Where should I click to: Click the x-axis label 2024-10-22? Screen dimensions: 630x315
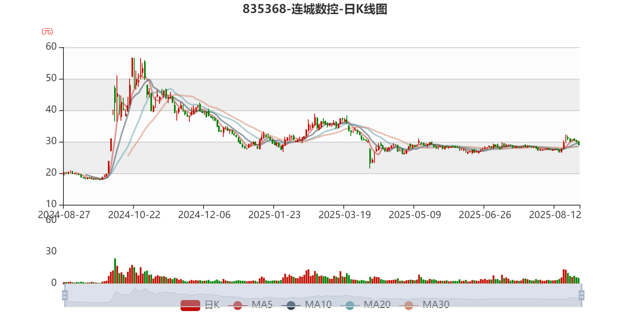click(x=134, y=215)
